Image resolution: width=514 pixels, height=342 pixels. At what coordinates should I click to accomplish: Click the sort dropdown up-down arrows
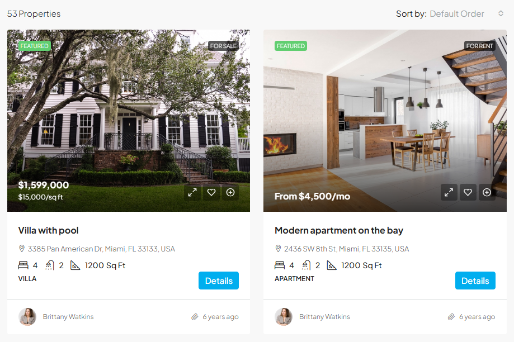pos(501,13)
